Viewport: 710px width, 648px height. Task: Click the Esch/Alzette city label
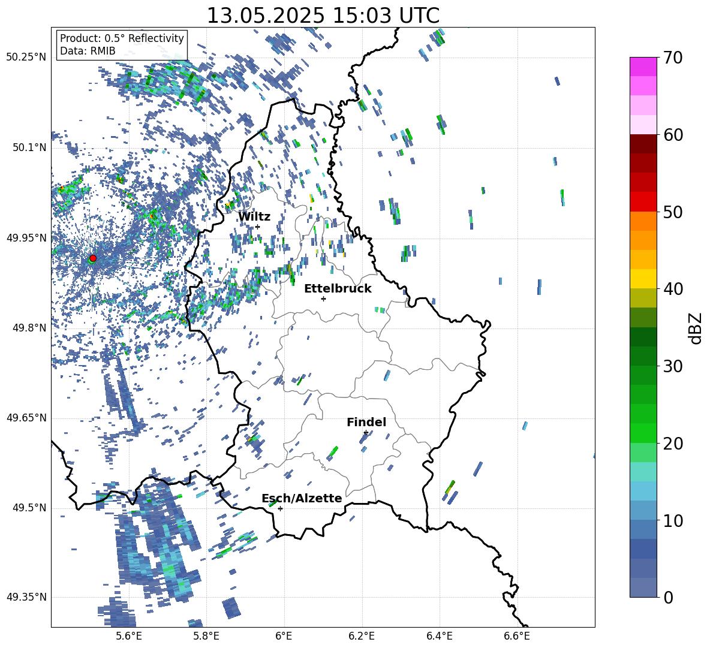click(302, 498)
